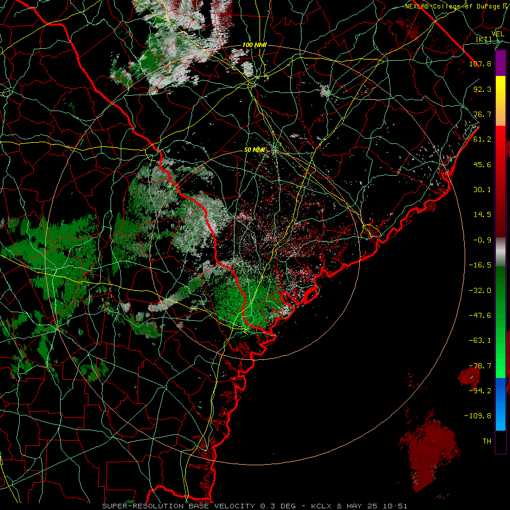This screenshot has height=510, width=510.
Task: Select the 61.2 legend value
Action: click(482, 139)
